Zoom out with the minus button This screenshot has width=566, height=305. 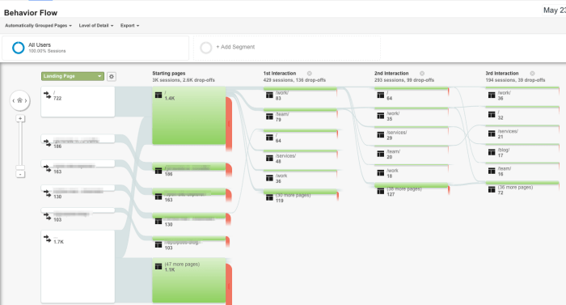[20, 174]
